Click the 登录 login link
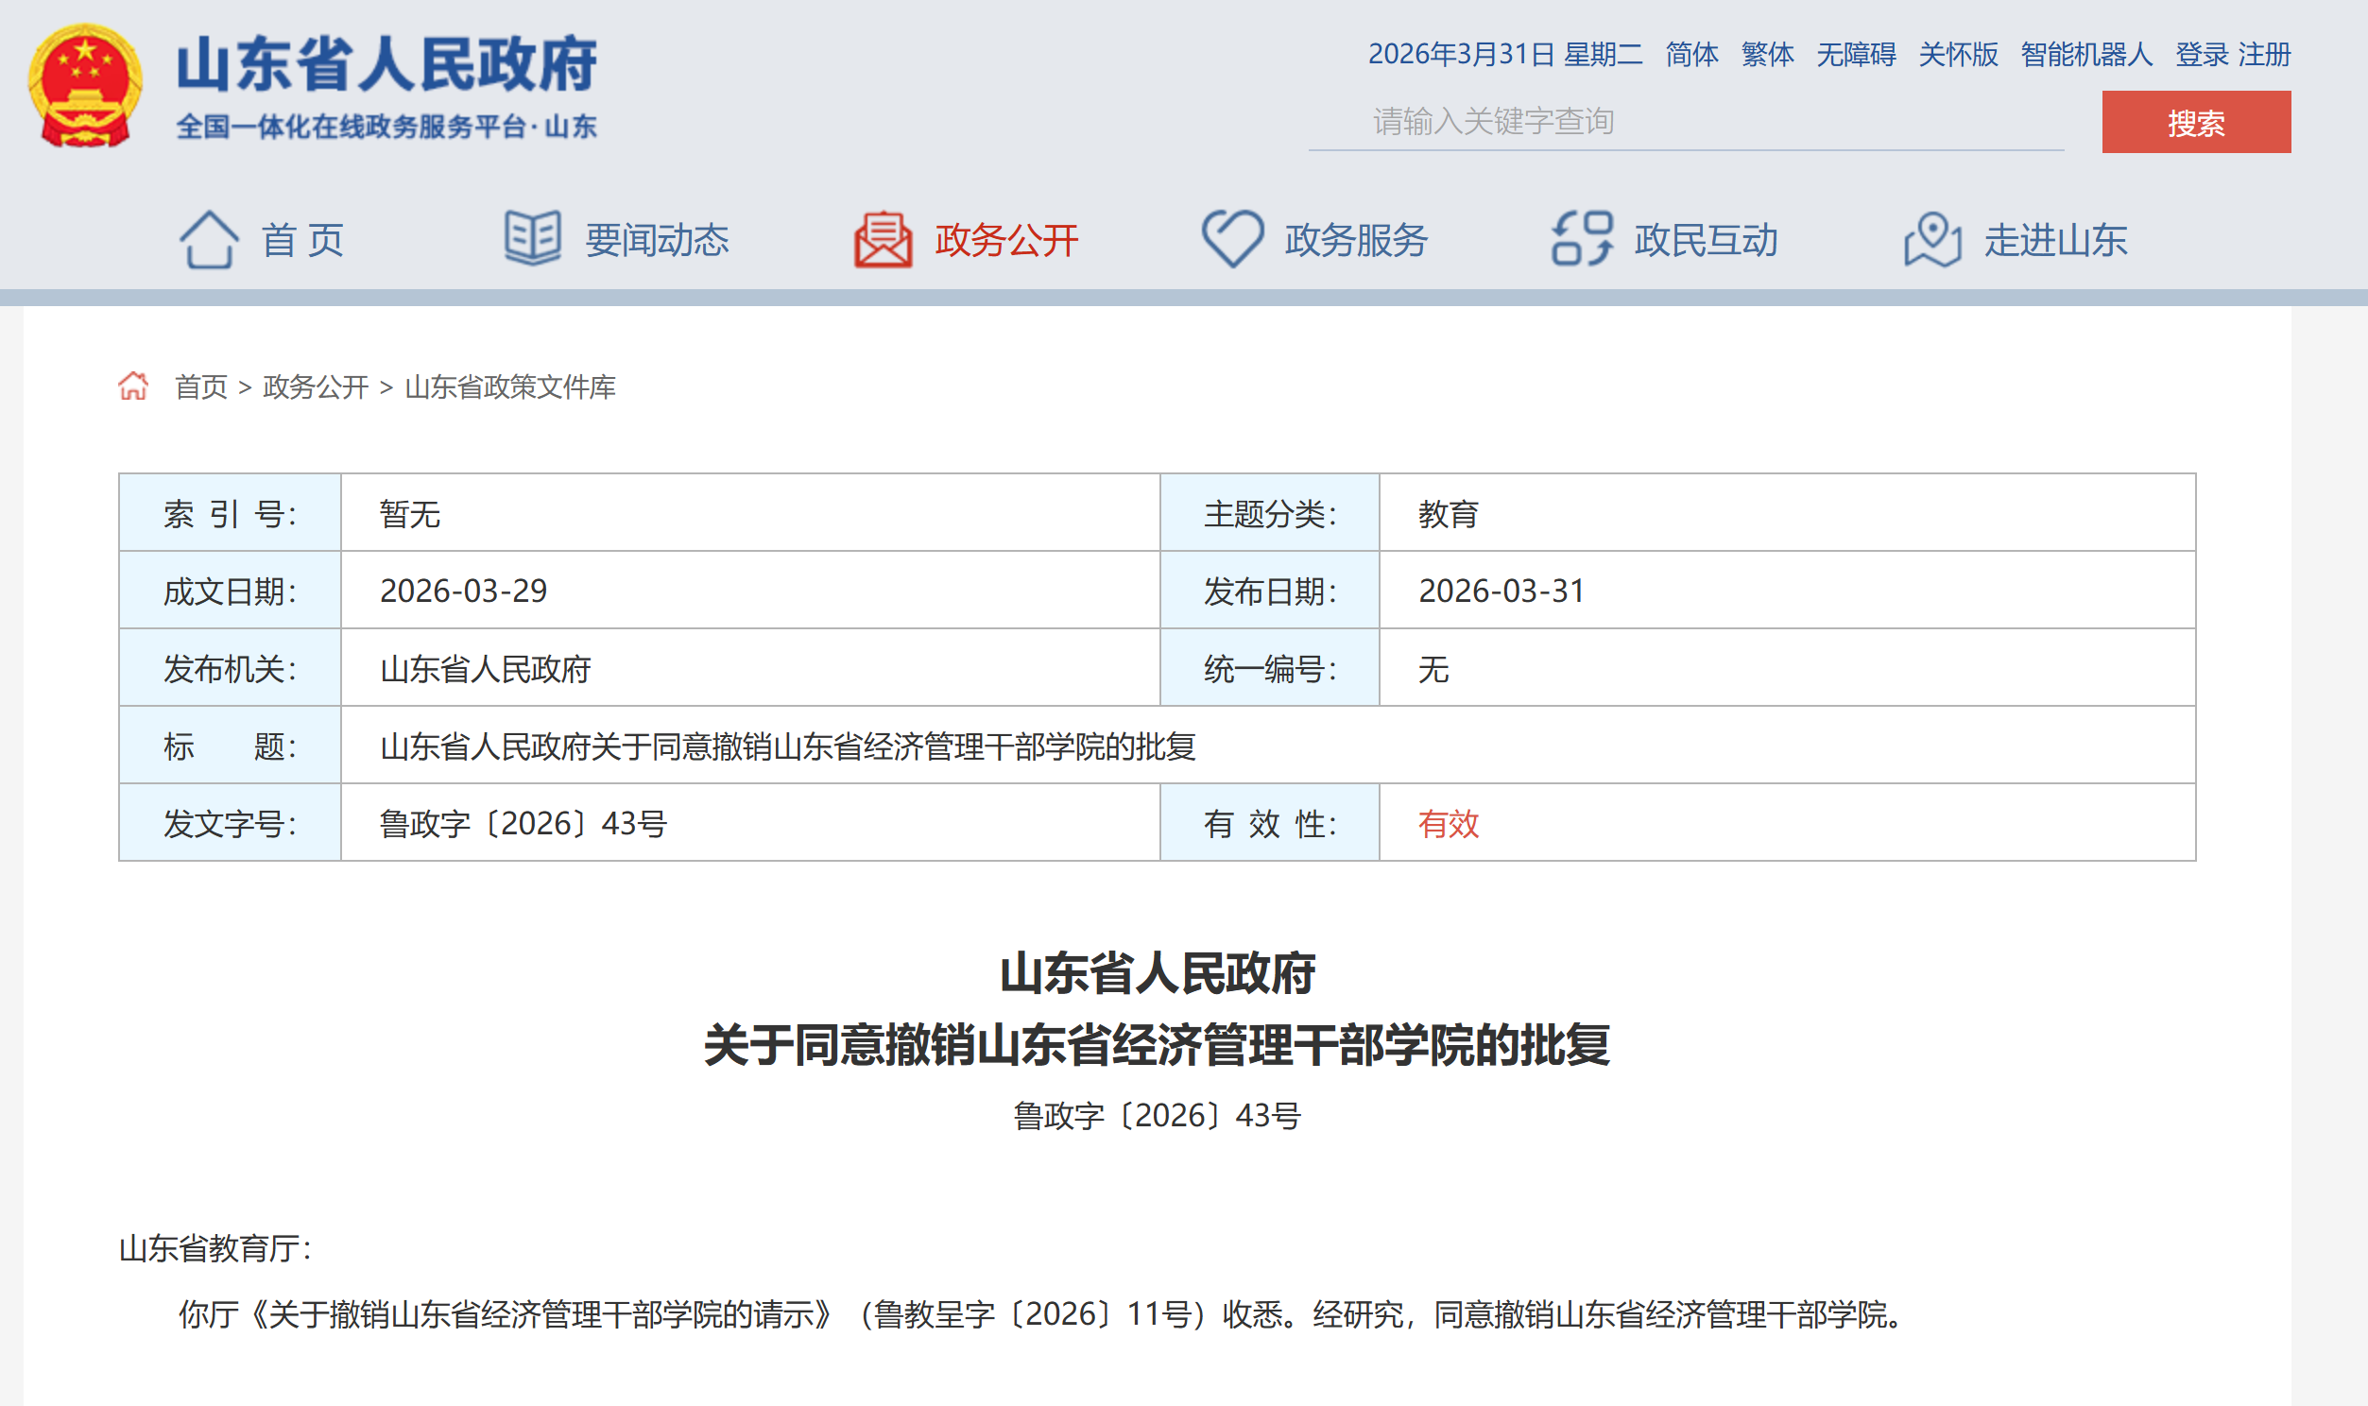 [2202, 54]
